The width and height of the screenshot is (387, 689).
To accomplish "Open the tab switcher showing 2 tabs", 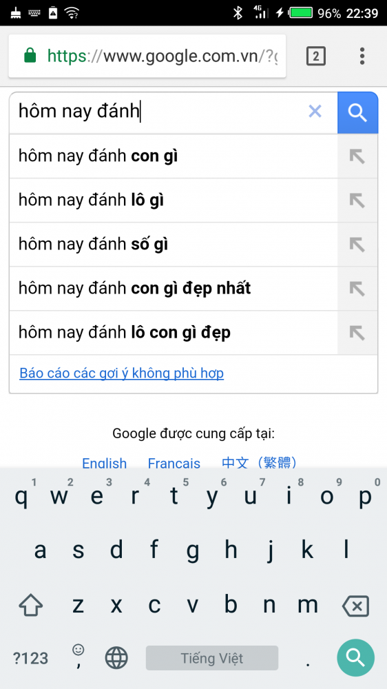I will pos(316,56).
